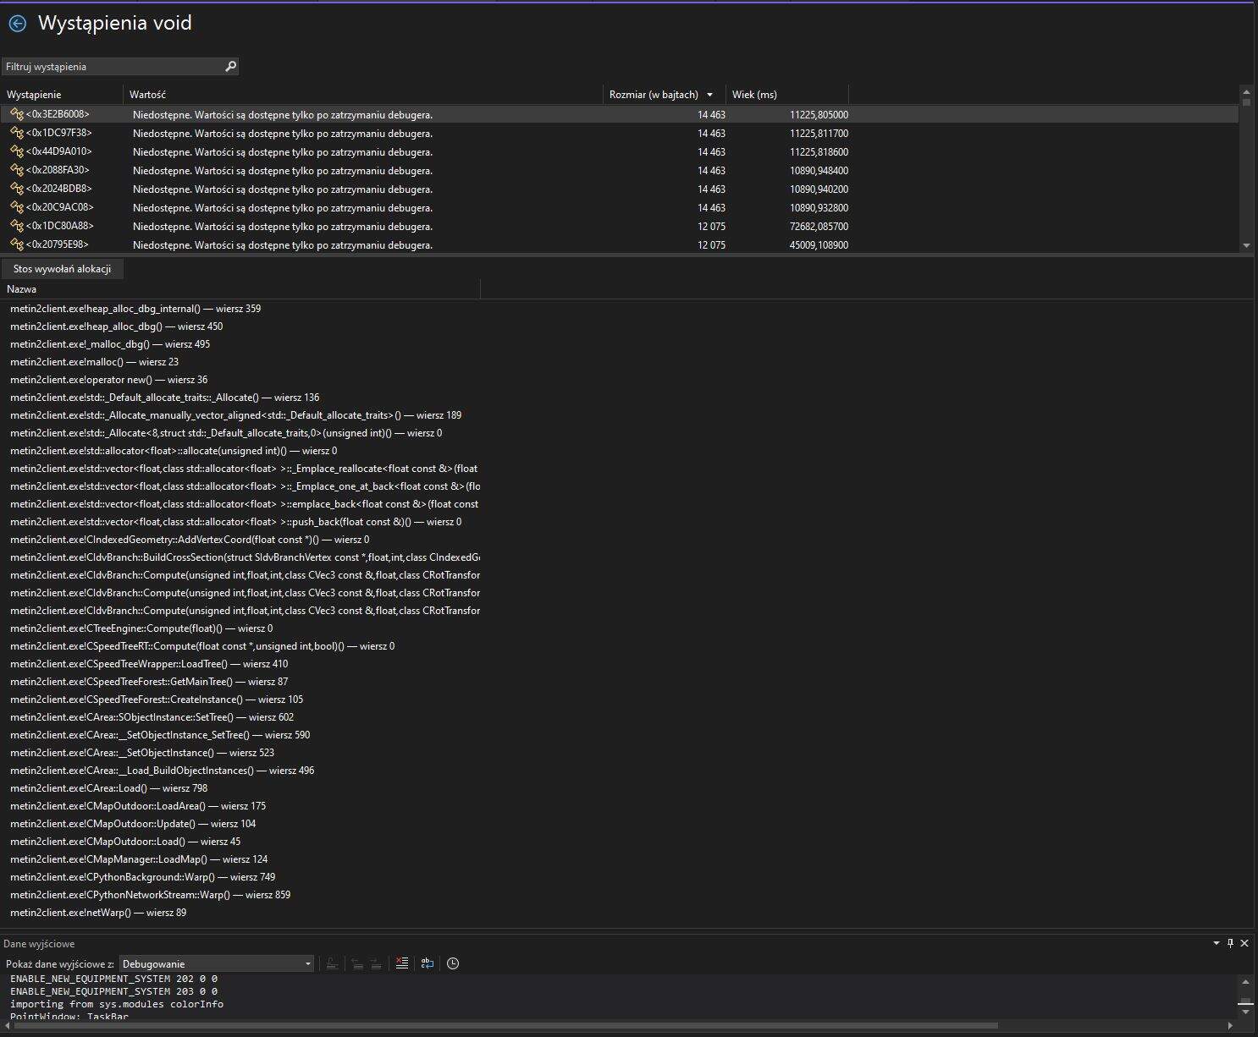The width and height of the screenshot is (1258, 1037).
Task: Toggle word wrap in the output panel
Action: coord(428,963)
